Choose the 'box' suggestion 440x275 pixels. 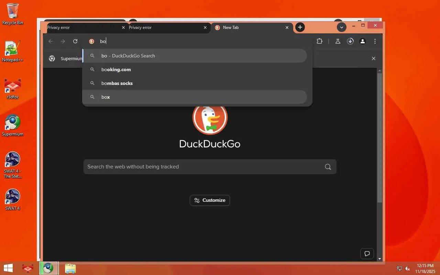tap(195, 97)
